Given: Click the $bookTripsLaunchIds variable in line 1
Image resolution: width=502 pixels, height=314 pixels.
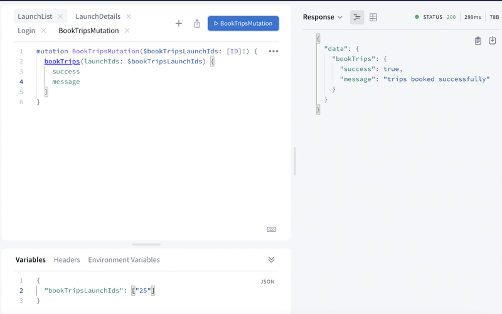Looking at the screenshot, I should click(x=181, y=51).
